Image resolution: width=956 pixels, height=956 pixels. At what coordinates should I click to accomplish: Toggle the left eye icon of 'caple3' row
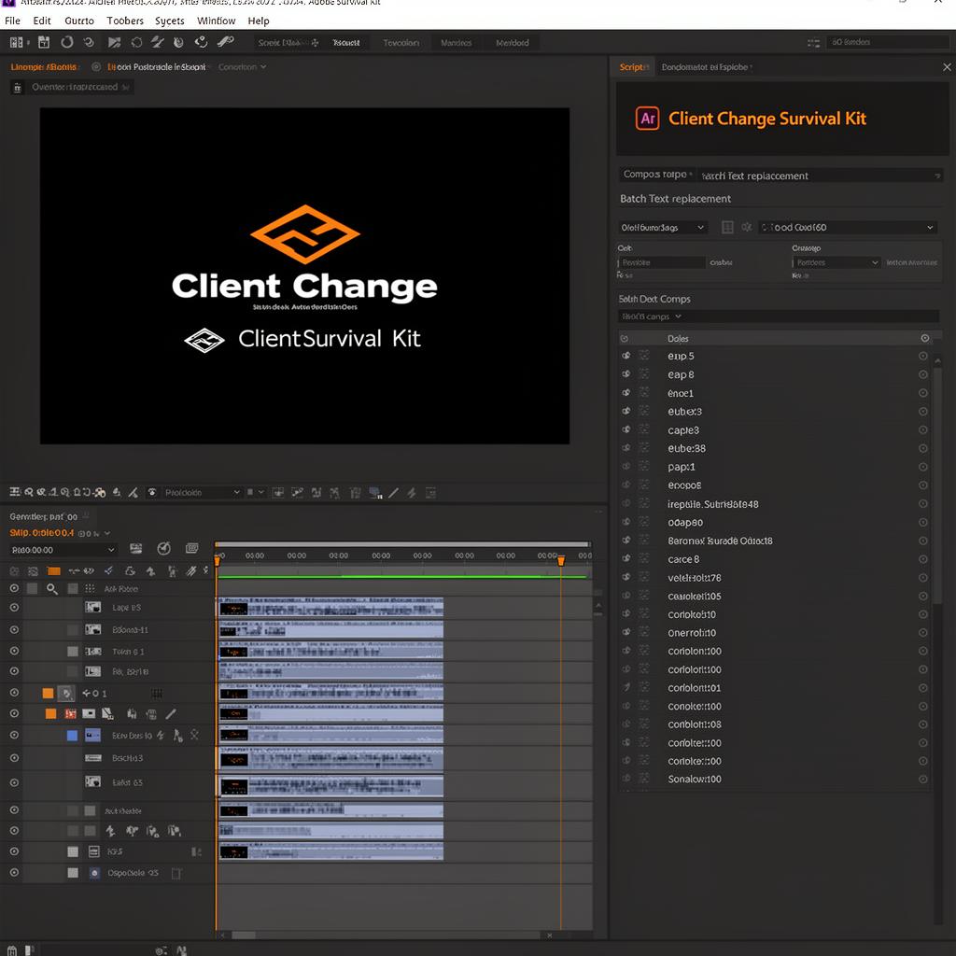point(626,429)
